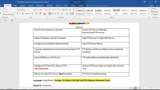This screenshot has height=90, width=160.
Task: Click Sort icon in Paragraph group
Action: click(70, 10)
